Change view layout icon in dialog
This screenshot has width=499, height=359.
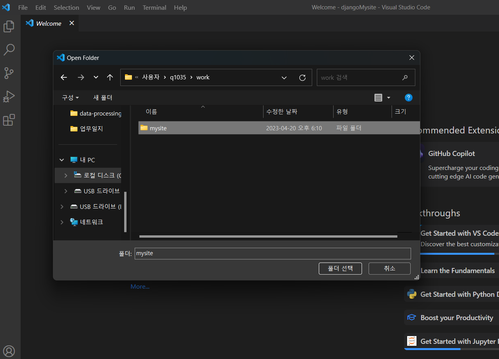(378, 98)
